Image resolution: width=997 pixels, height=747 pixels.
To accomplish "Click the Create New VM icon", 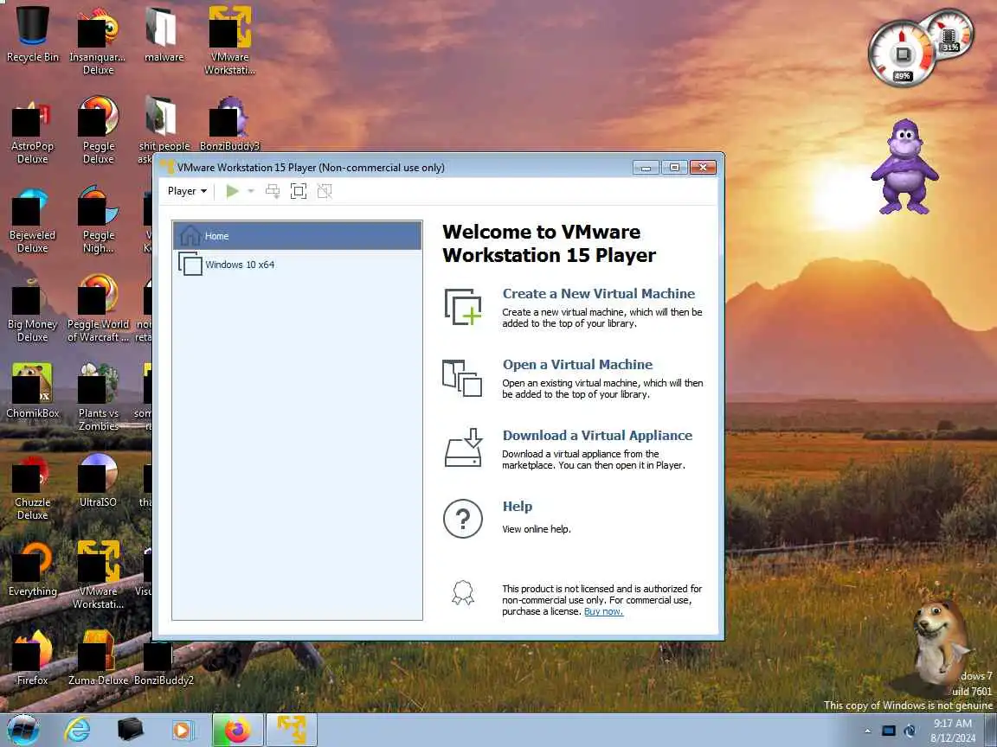I will coord(463,307).
